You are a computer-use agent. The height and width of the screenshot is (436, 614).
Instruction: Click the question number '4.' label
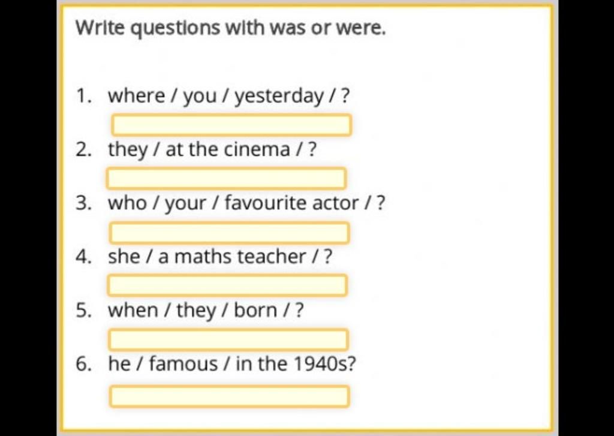84,257
